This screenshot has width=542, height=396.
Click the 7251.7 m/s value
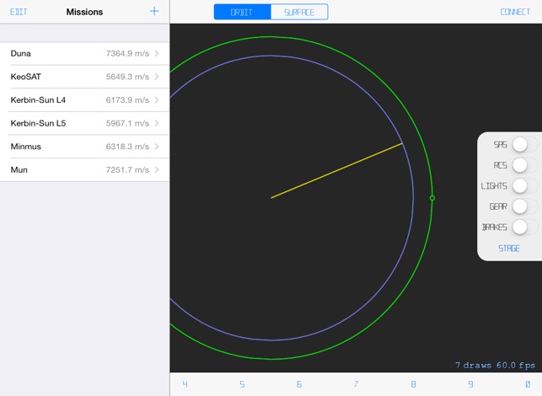pyautogui.click(x=127, y=169)
